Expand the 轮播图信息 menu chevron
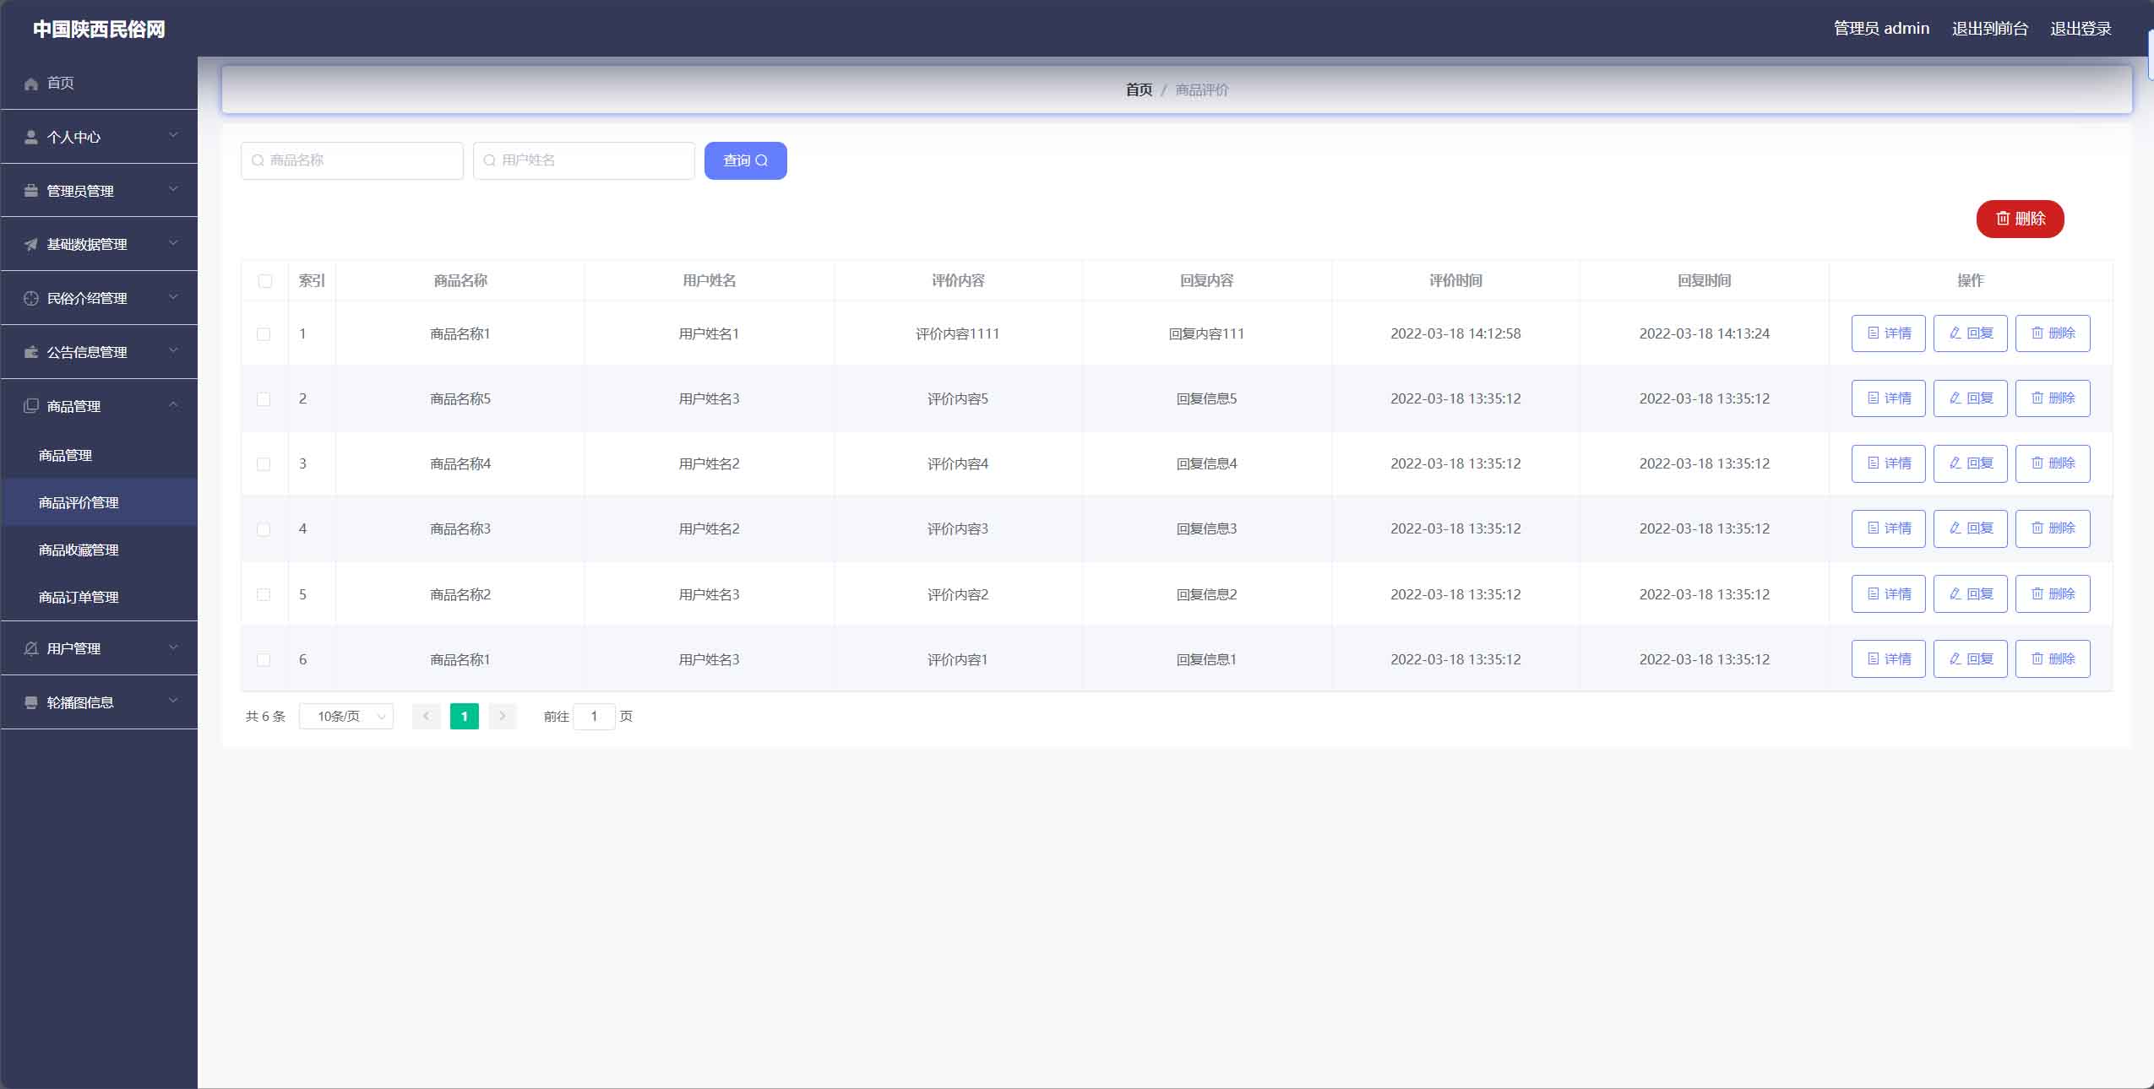The width and height of the screenshot is (2154, 1089). click(173, 701)
